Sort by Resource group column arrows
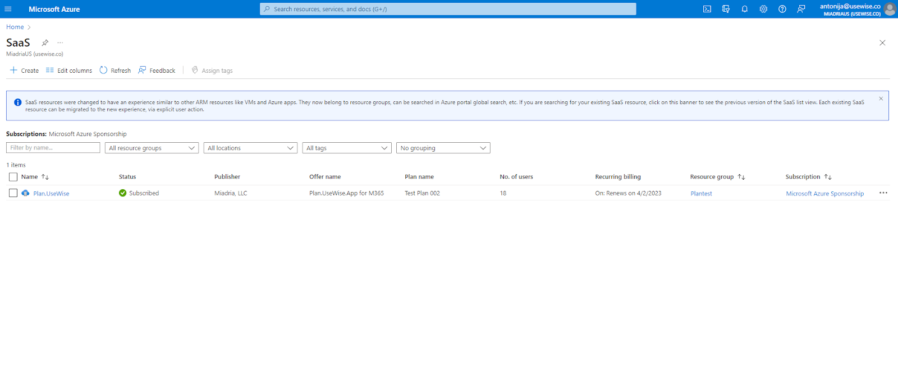This screenshot has height=383, width=898. point(741,177)
